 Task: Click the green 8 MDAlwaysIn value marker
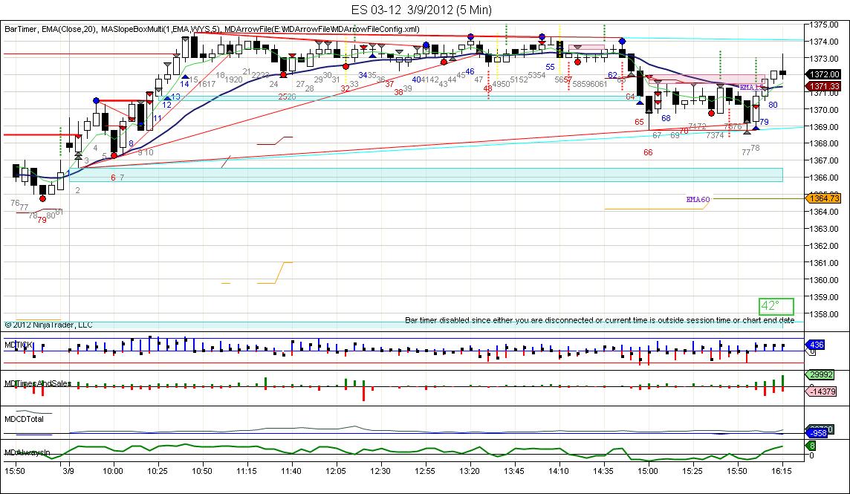coord(811,446)
